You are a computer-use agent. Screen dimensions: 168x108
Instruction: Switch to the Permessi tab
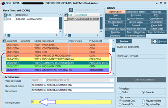pyautogui.click(x=136, y=15)
